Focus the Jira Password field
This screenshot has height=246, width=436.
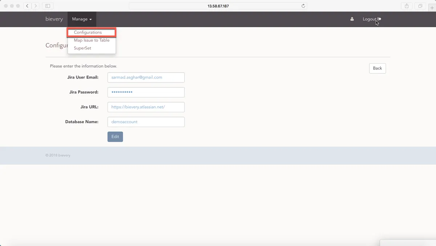pyautogui.click(x=146, y=92)
